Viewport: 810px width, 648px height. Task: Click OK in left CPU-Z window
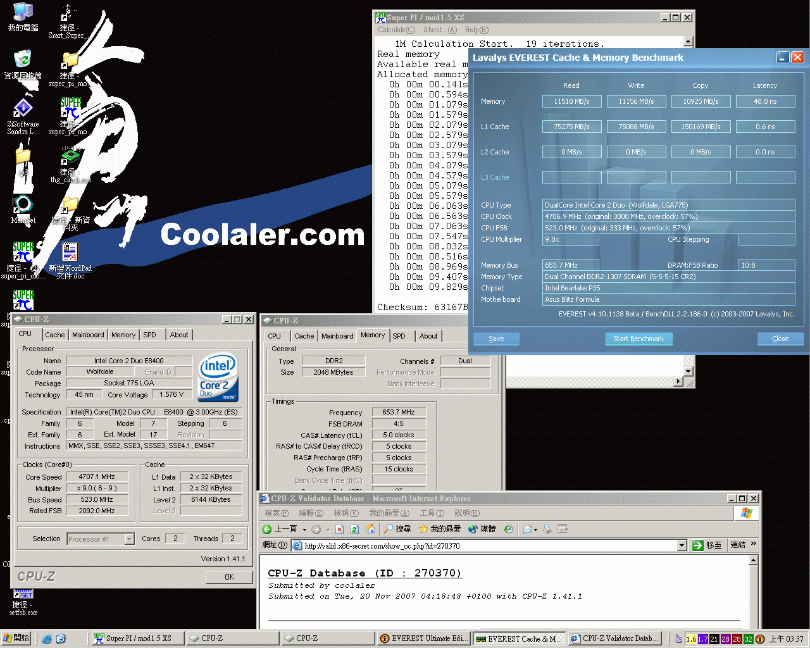(x=229, y=577)
